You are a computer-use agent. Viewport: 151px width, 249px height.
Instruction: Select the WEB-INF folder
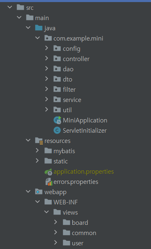[x=66, y=202]
